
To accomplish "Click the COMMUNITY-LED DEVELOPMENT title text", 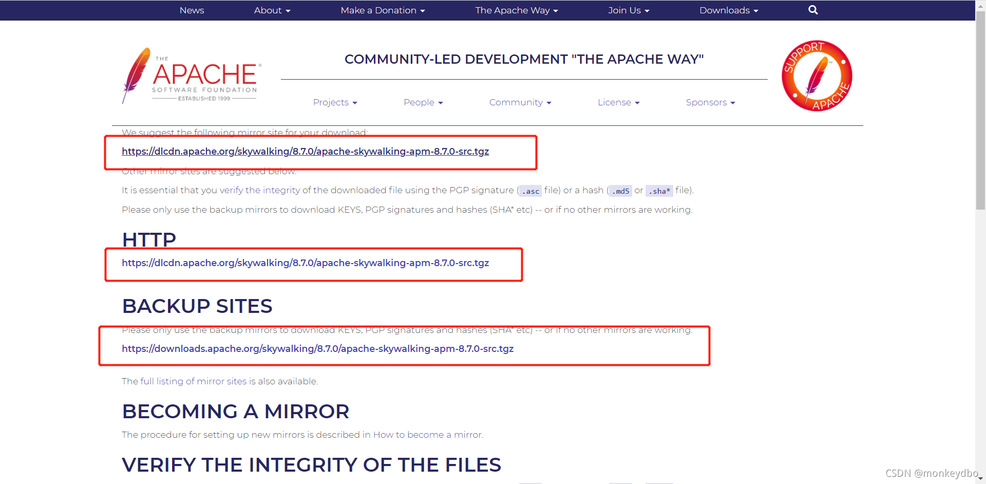I will pyautogui.click(x=524, y=59).
